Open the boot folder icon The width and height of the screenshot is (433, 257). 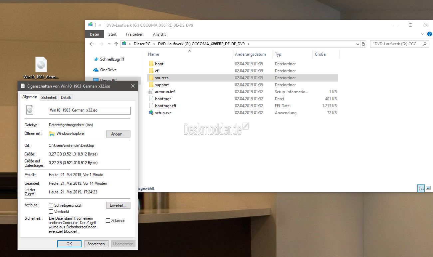tap(151, 64)
